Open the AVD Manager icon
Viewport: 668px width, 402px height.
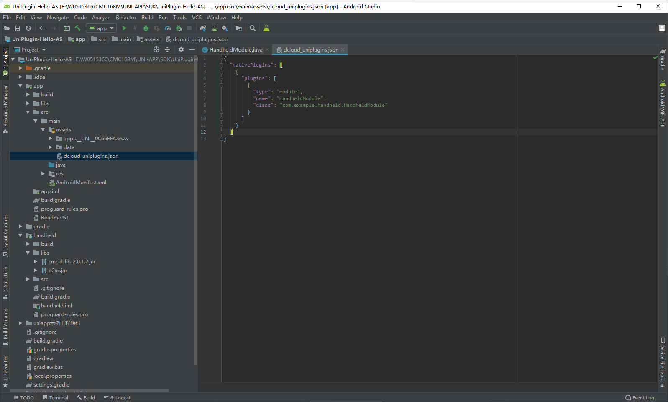pos(214,28)
